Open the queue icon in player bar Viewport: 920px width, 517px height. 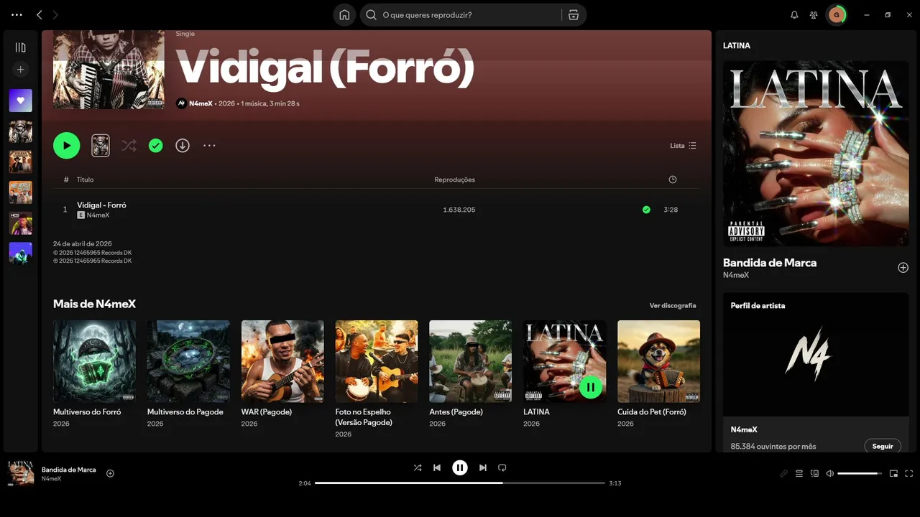tap(799, 474)
